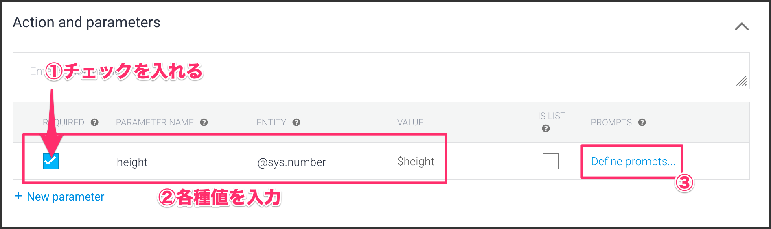Image resolution: width=771 pixels, height=229 pixels.
Task: Enable the IS LIST checkbox for height
Action: point(550,161)
